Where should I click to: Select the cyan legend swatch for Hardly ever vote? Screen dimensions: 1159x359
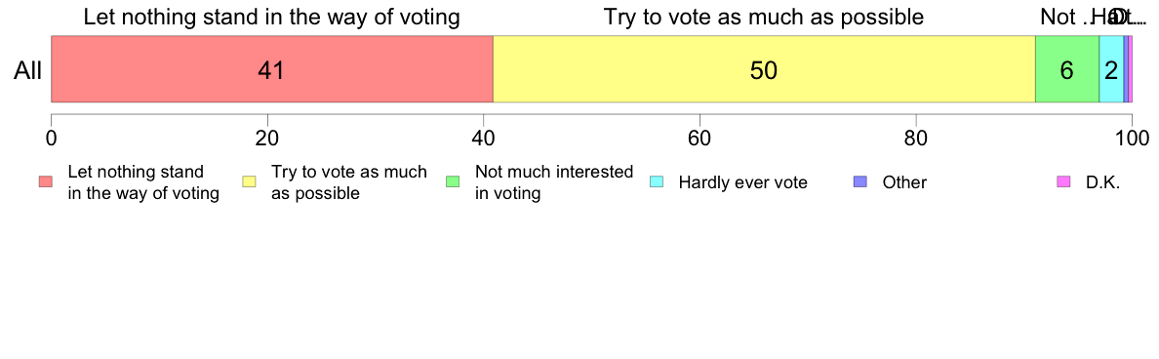[x=658, y=181]
